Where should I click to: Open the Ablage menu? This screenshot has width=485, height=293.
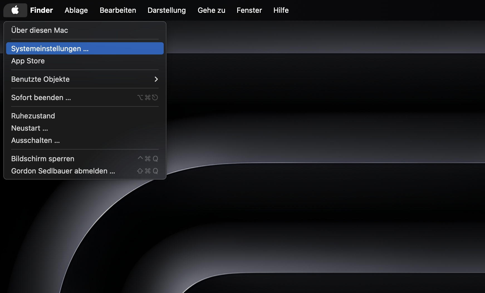76,10
